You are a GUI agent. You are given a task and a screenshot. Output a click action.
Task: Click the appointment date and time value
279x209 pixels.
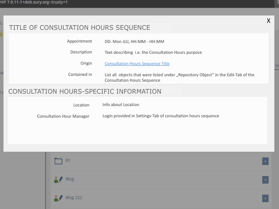tap(134, 41)
